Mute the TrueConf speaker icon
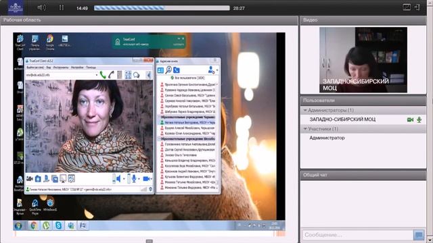Screen dimensions: 433x243 tap(118, 179)
